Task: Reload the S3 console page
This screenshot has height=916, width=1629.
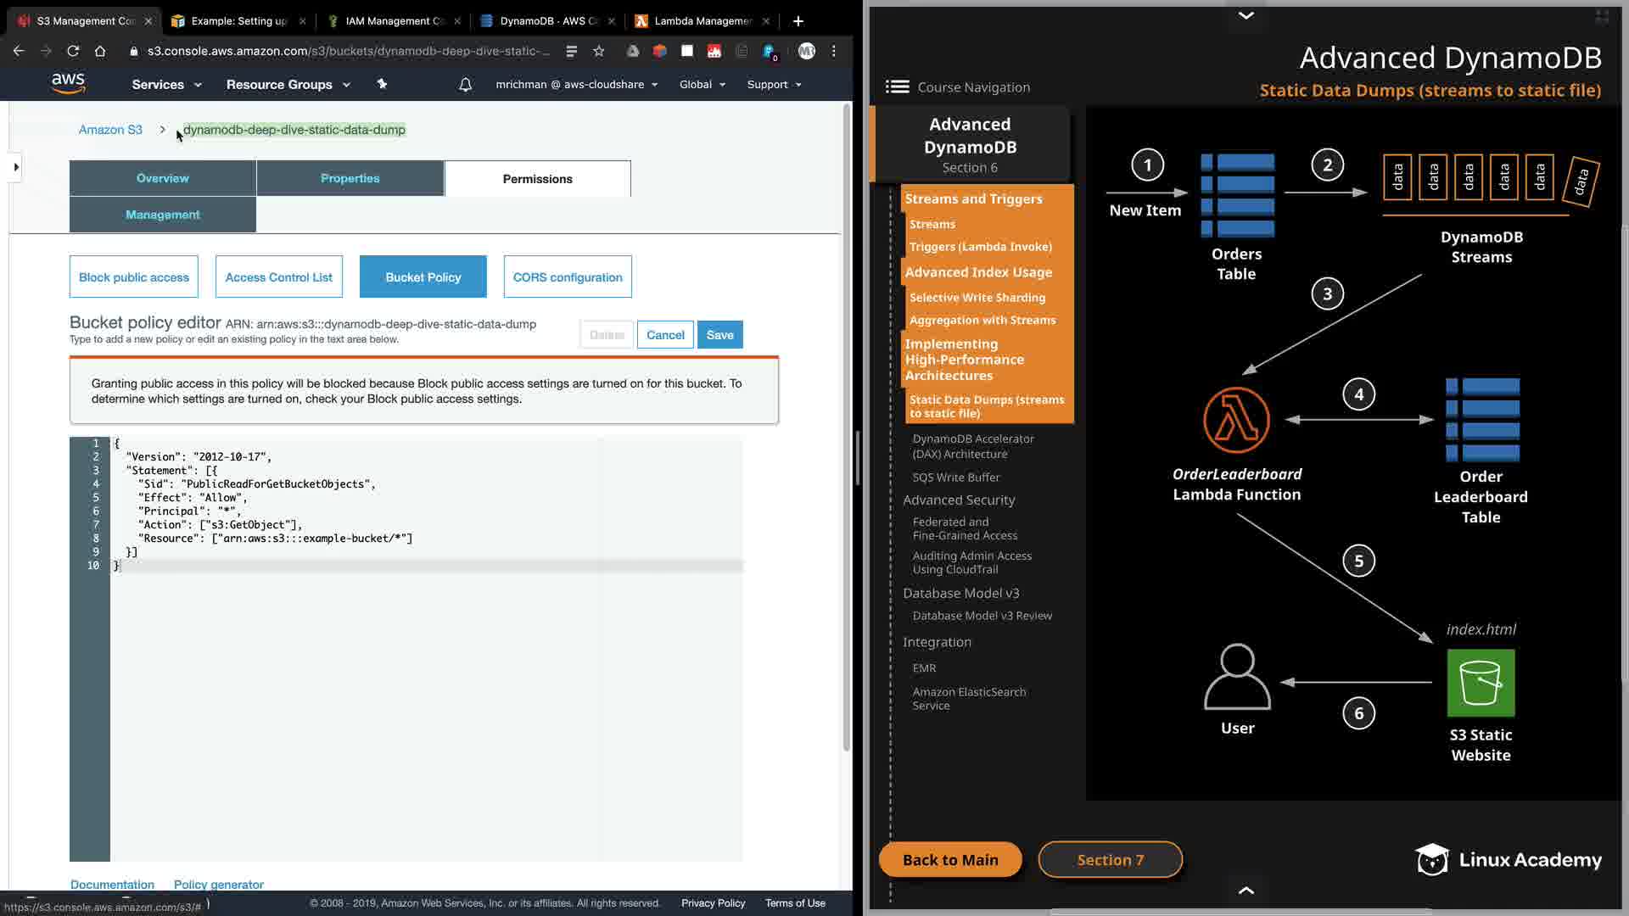Action: coord(73,52)
